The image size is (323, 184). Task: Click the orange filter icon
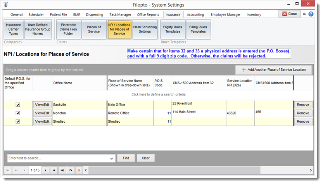(79, 170)
